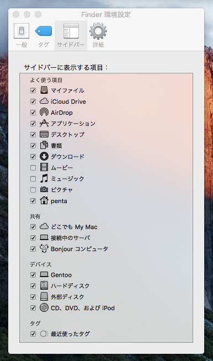This screenshot has width=213, height=361.
Task: Toggle the どこでも My Mac checkbox
Action: point(33,227)
